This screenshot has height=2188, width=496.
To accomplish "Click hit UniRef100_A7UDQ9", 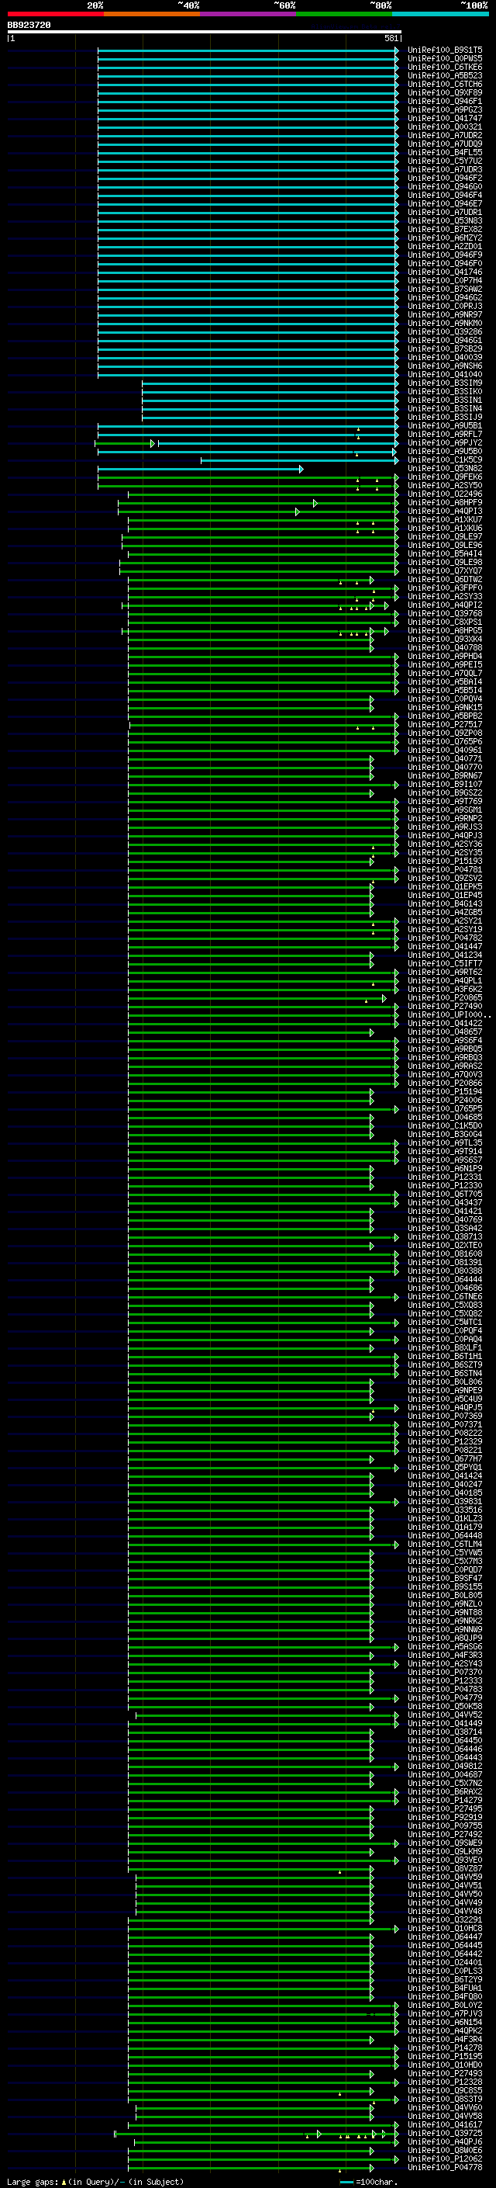I will tap(445, 144).
